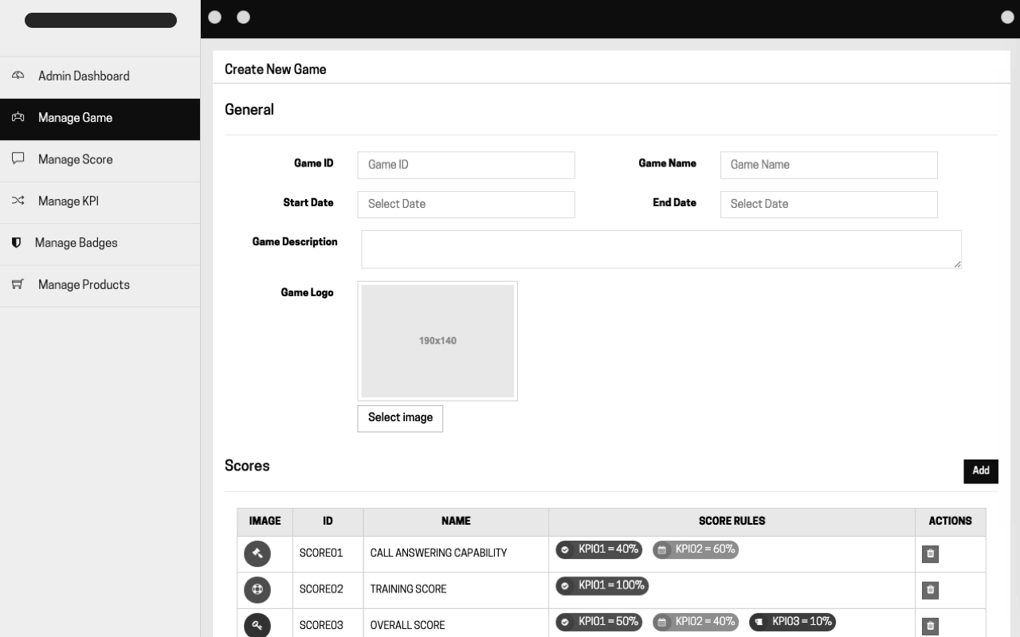Click the Select image button
Viewport: 1020px width, 637px height.
(x=400, y=418)
